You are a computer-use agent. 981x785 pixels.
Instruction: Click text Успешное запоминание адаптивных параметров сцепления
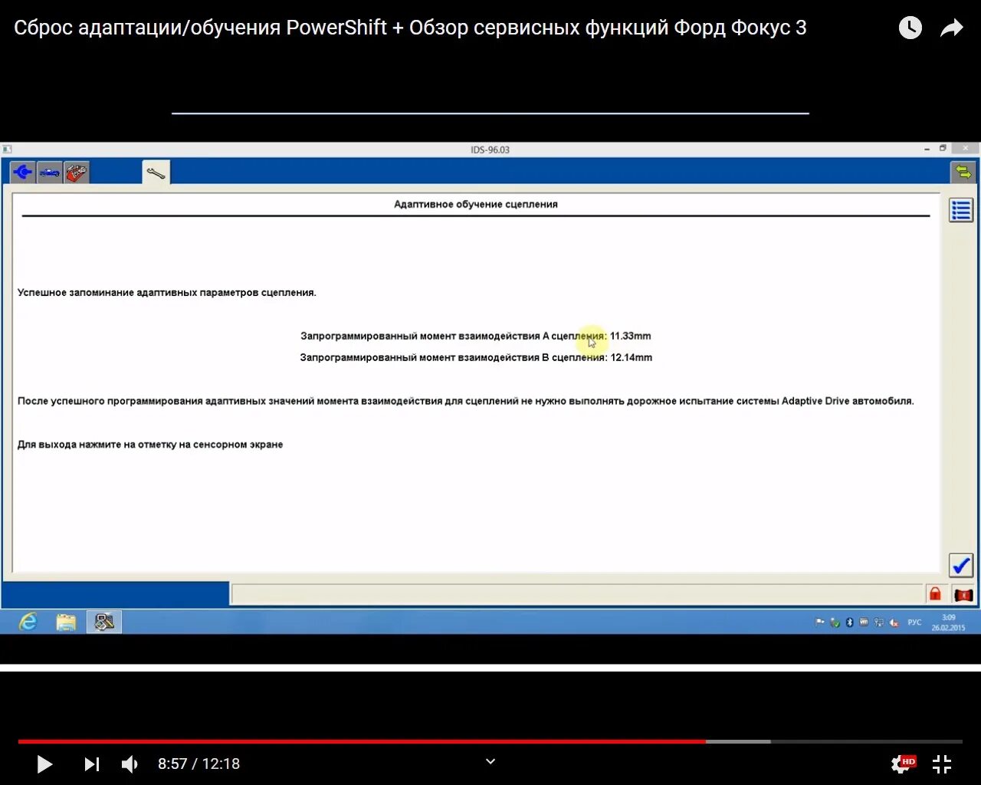(x=167, y=293)
